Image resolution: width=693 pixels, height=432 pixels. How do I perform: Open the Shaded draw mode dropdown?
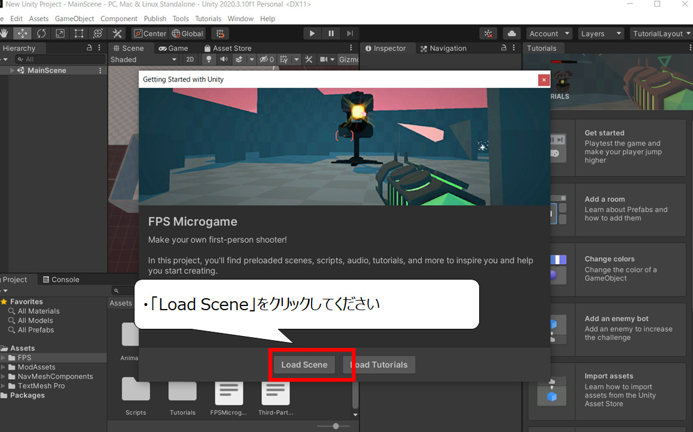click(x=143, y=59)
